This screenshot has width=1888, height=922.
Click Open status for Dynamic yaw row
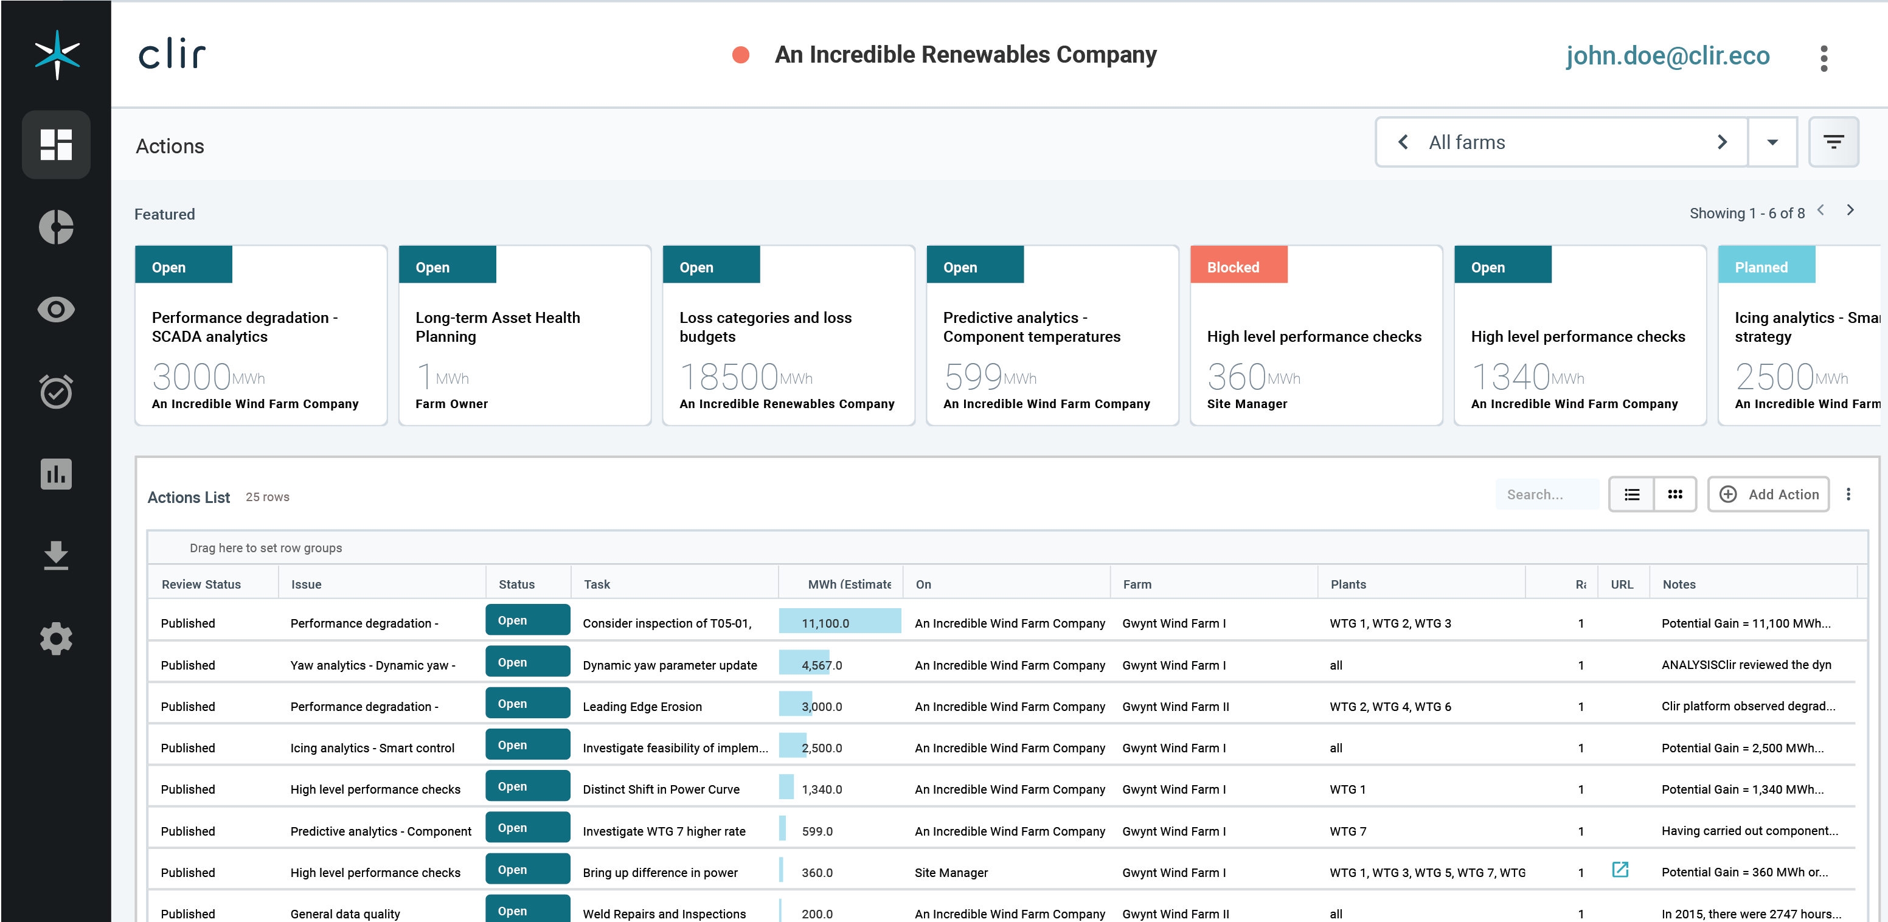coord(528,662)
